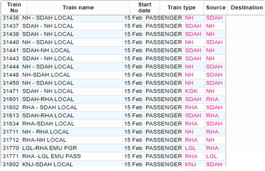265x171 pixels.
Task: Click the KGK source link for train 31471
Action: [191, 91]
